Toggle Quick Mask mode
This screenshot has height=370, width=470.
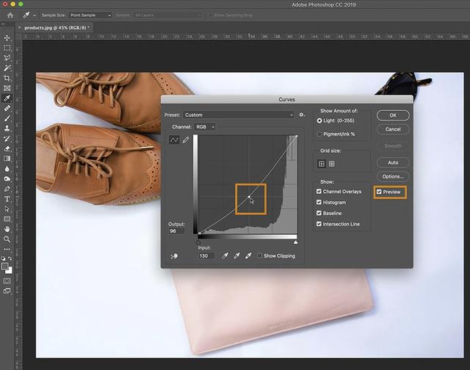tap(7, 280)
